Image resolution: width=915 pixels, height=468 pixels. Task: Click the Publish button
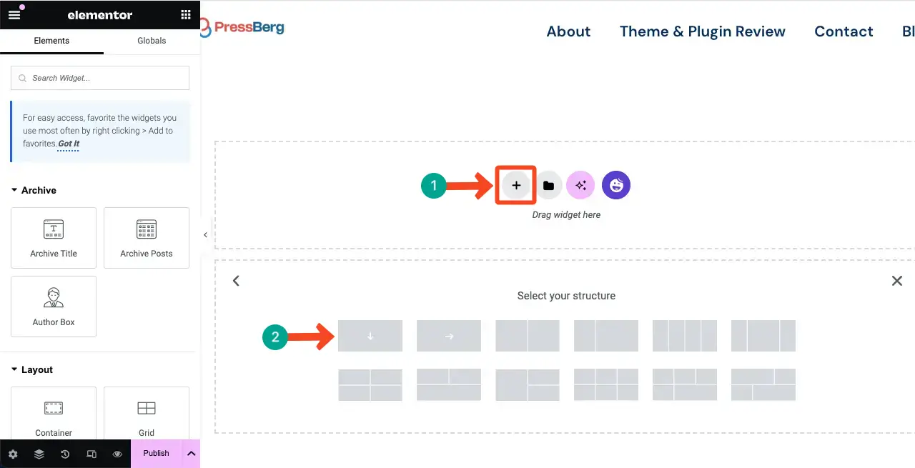pos(156,453)
